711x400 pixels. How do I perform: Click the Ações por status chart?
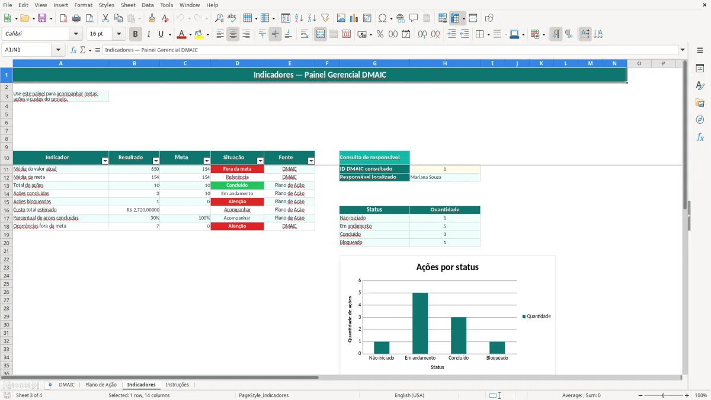tap(447, 315)
